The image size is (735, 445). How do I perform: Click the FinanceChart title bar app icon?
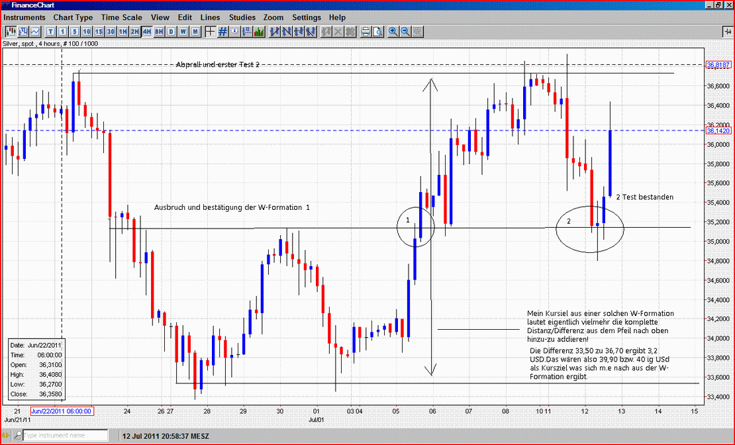click(x=5, y=5)
